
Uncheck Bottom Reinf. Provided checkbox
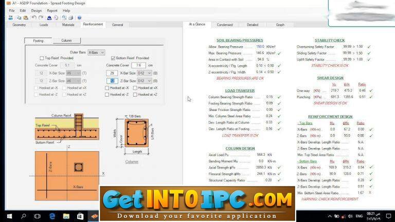[x=113, y=58]
